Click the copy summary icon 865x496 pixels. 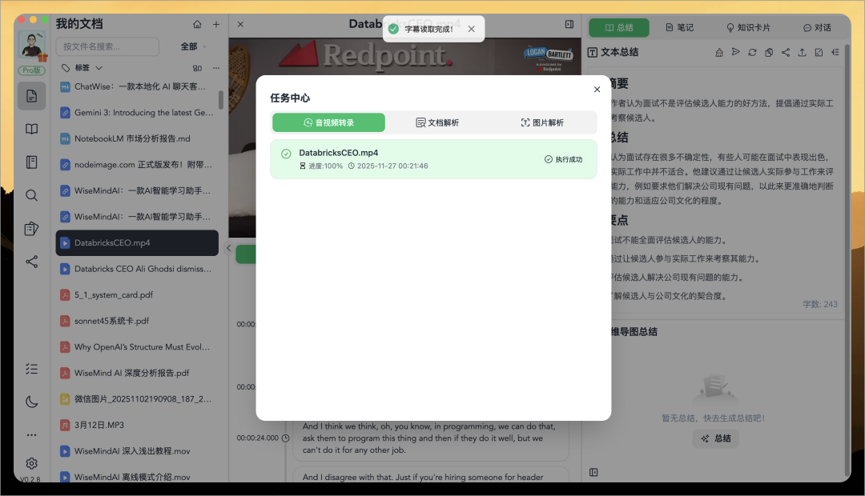click(x=768, y=52)
